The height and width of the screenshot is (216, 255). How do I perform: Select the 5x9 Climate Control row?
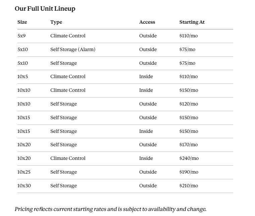(x=125, y=36)
